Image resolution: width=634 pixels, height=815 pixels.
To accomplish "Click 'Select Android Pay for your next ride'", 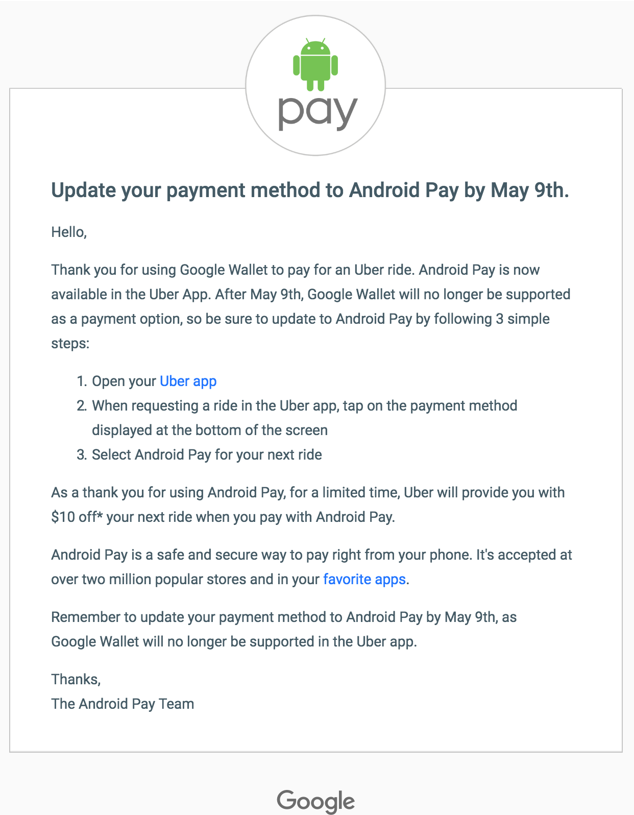I will [207, 455].
